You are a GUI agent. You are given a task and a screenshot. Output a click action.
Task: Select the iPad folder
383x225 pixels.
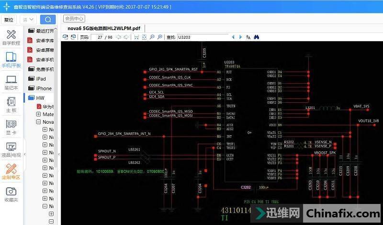click(x=41, y=79)
